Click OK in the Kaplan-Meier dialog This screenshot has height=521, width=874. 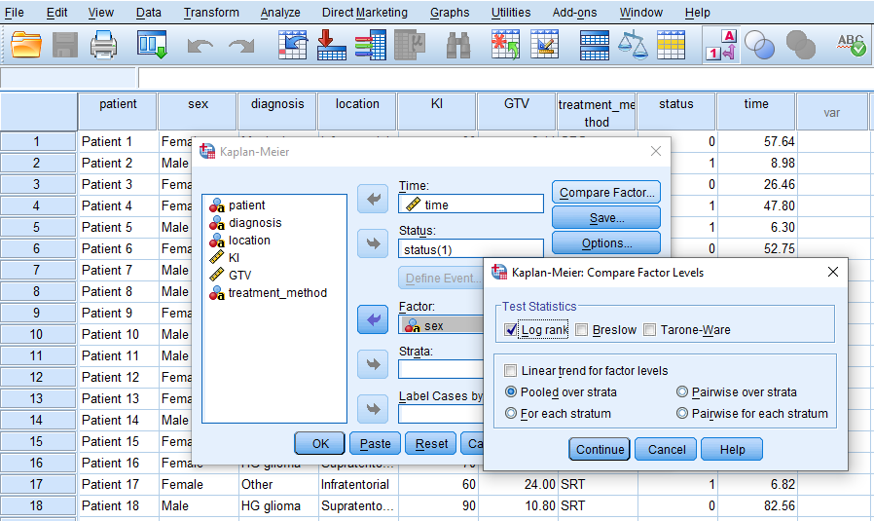point(320,443)
